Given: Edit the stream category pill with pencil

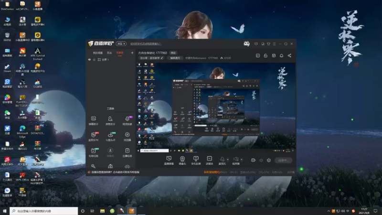Looking at the screenshot, I should tap(151, 58).
